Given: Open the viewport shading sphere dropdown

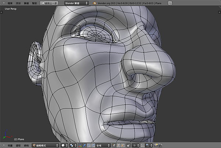Looking at the screenshot, I should coord(64,145).
